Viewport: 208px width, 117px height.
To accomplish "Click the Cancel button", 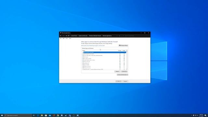I will [x=125, y=81].
